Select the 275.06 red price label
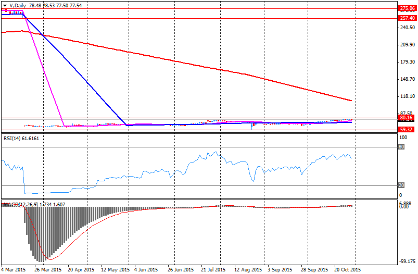Viewport: 418px width, 274px height. pyautogui.click(x=408, y=8)
